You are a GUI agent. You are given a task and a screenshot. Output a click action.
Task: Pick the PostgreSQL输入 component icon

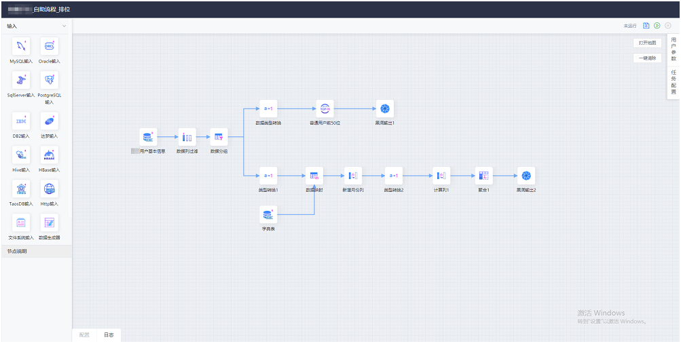pyautogui.click(x=49, y=81)
